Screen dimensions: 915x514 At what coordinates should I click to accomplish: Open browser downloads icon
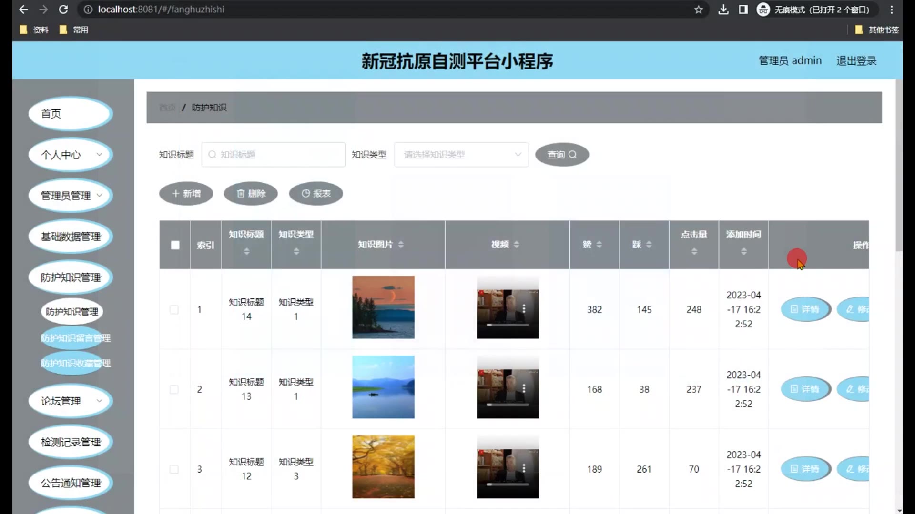[723, 10]
